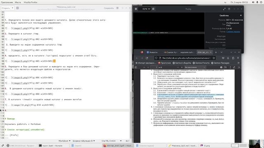Screen dimensions: 264x148
Task: Open Gentoo Packages bookmark
Action: coord(220,63)
